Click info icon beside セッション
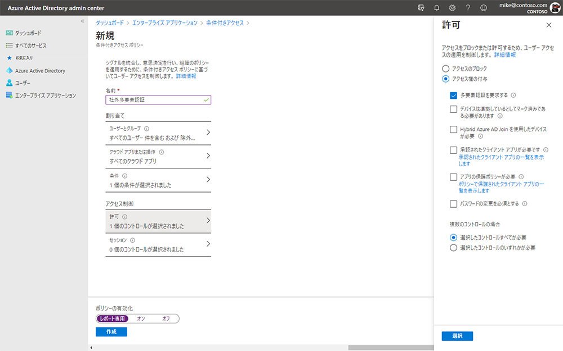This screenshot has width=563, height=351. click(132, 240)
